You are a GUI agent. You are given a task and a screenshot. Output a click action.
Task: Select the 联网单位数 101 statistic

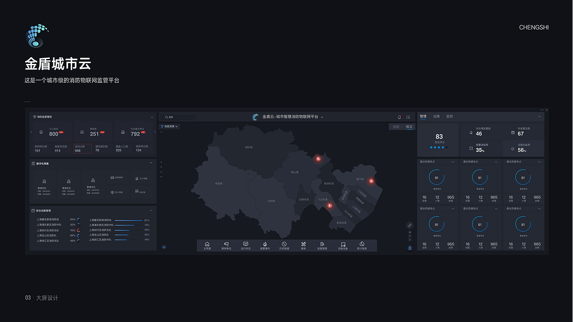41,148
